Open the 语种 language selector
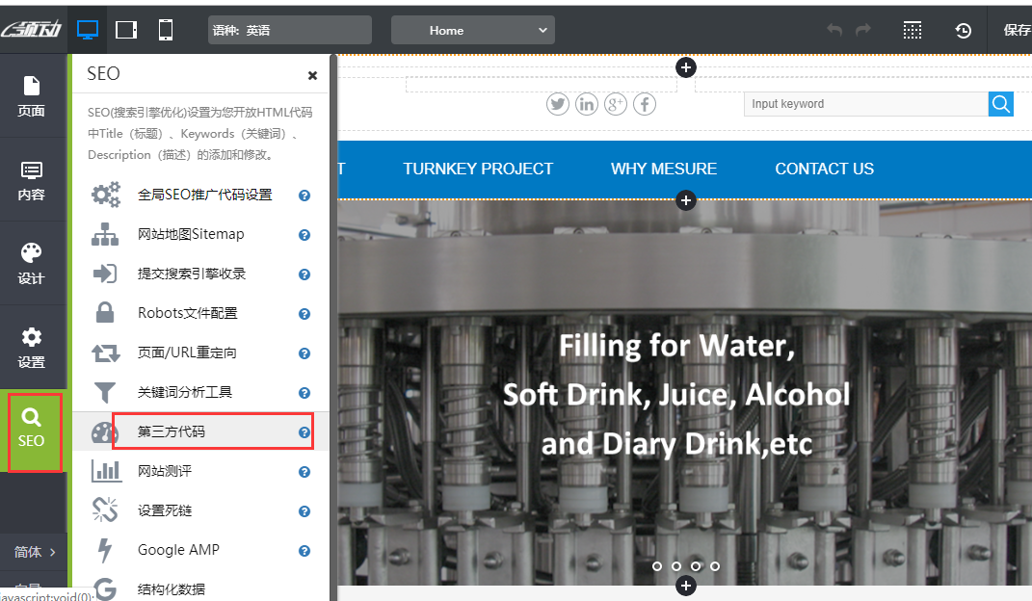This screenshot has width=1032, height=601. pos(290,30)
